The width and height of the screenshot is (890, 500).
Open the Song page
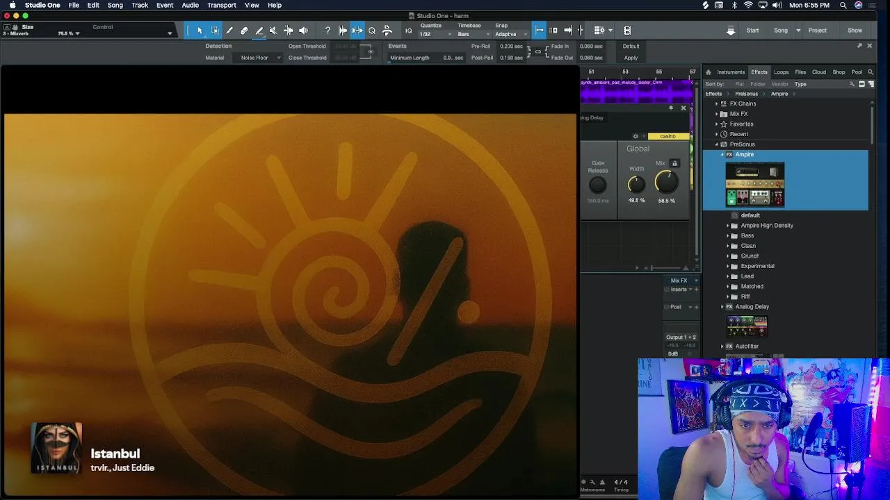(781, 31)
